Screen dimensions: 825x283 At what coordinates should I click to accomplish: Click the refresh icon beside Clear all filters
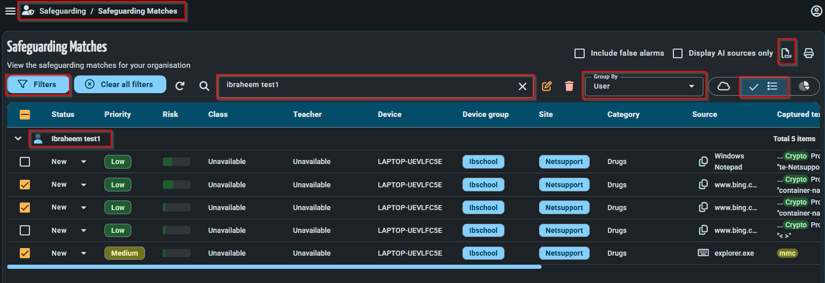pos(180,86)
